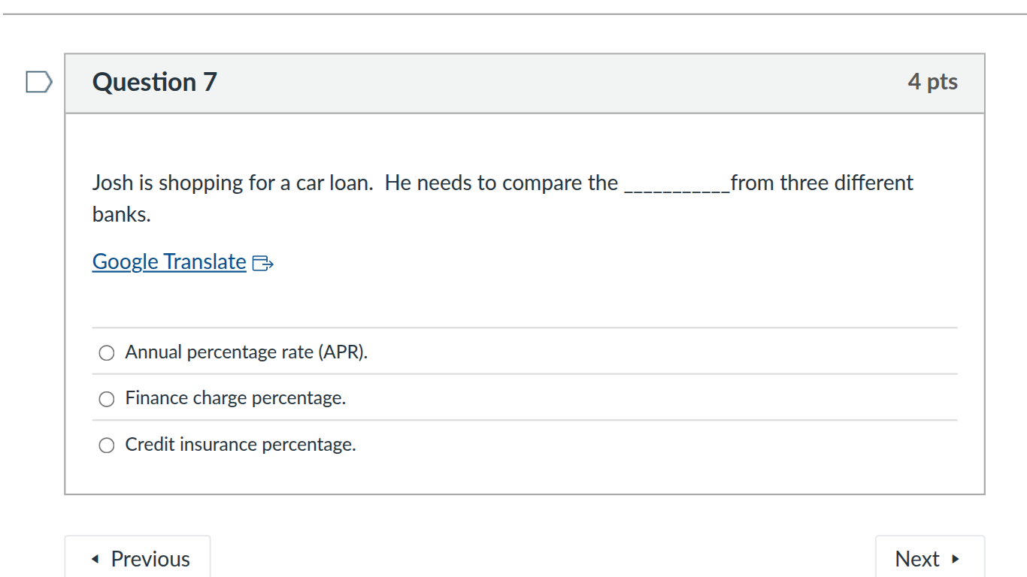The height and width of the screenshot is (577, 1027).
Task: Click the 4 pts label
Action: coord(933,83)
